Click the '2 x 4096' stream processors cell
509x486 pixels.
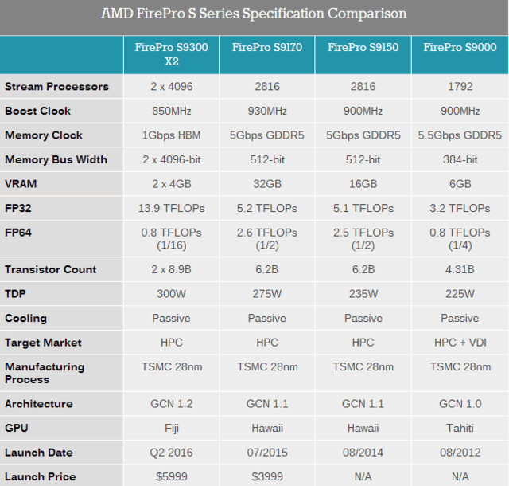point(171,87)
